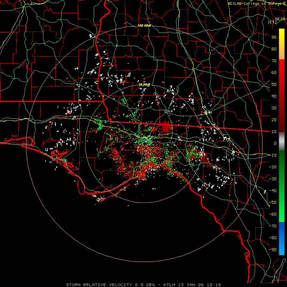
Task: Click the KTLH station identifier in the caption
Action: tap(169, 285)
